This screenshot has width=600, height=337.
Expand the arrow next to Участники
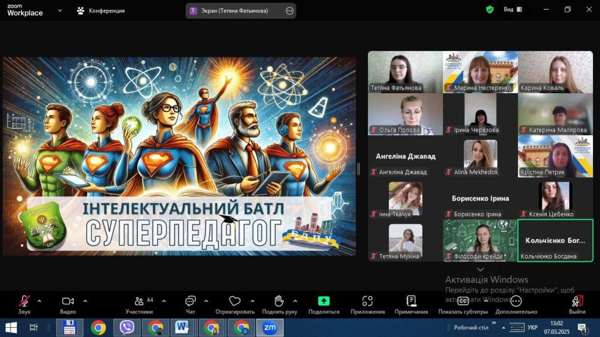[164, 301]
